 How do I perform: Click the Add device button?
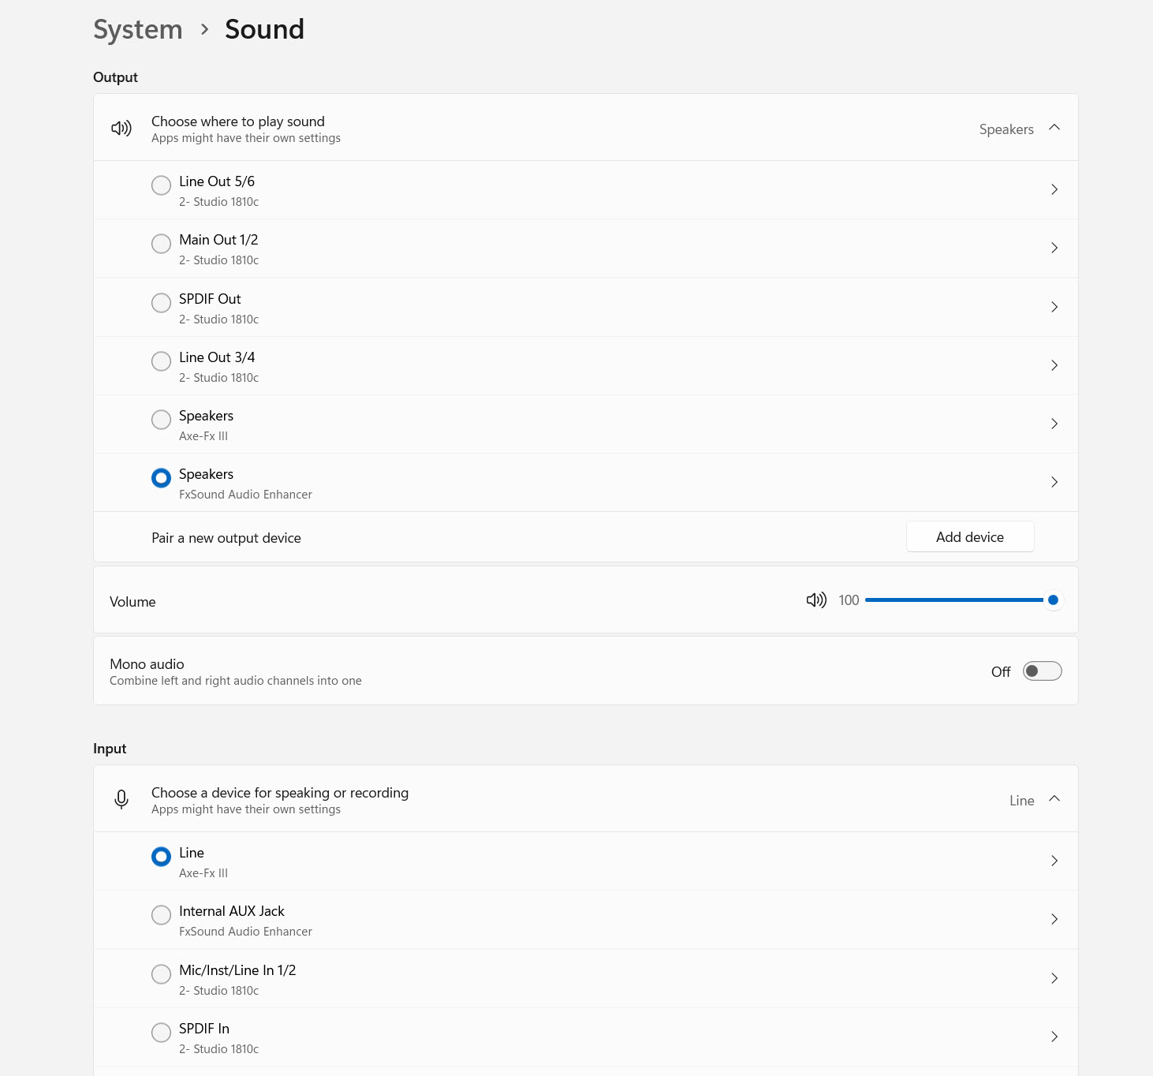point(970,537)
